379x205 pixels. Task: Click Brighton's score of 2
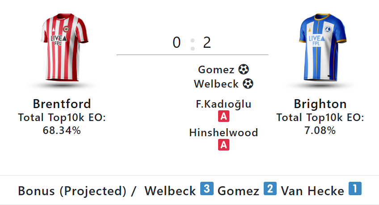coord(207,43)
